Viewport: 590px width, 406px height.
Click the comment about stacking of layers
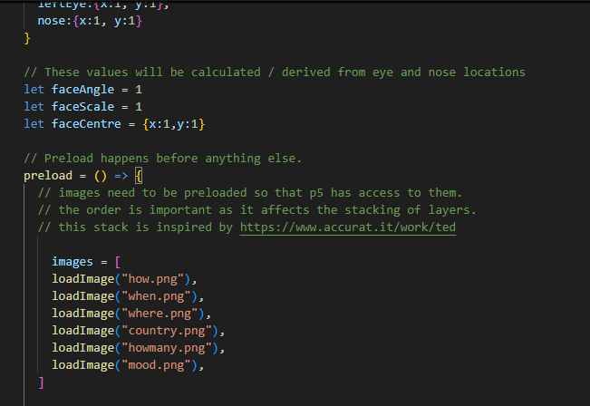[256, 210]
